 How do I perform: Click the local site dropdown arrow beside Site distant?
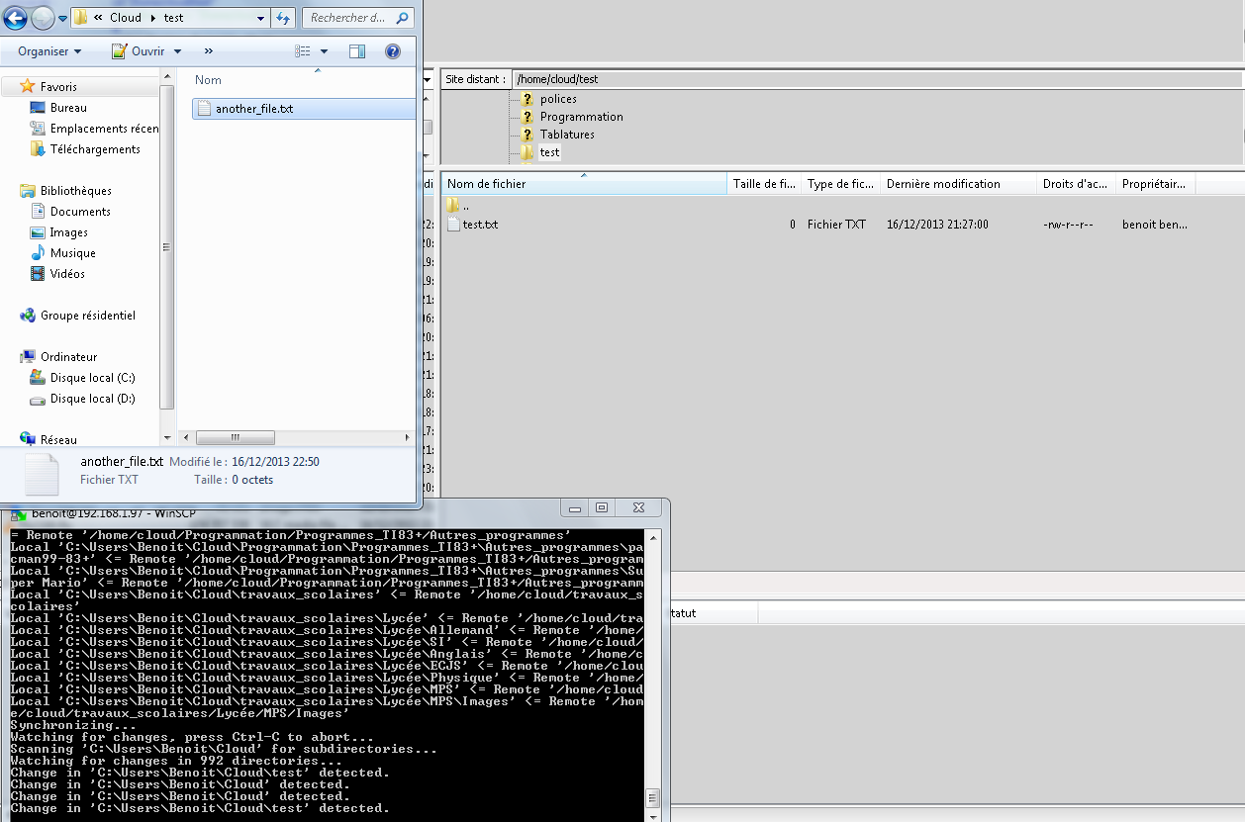[427, 79]
